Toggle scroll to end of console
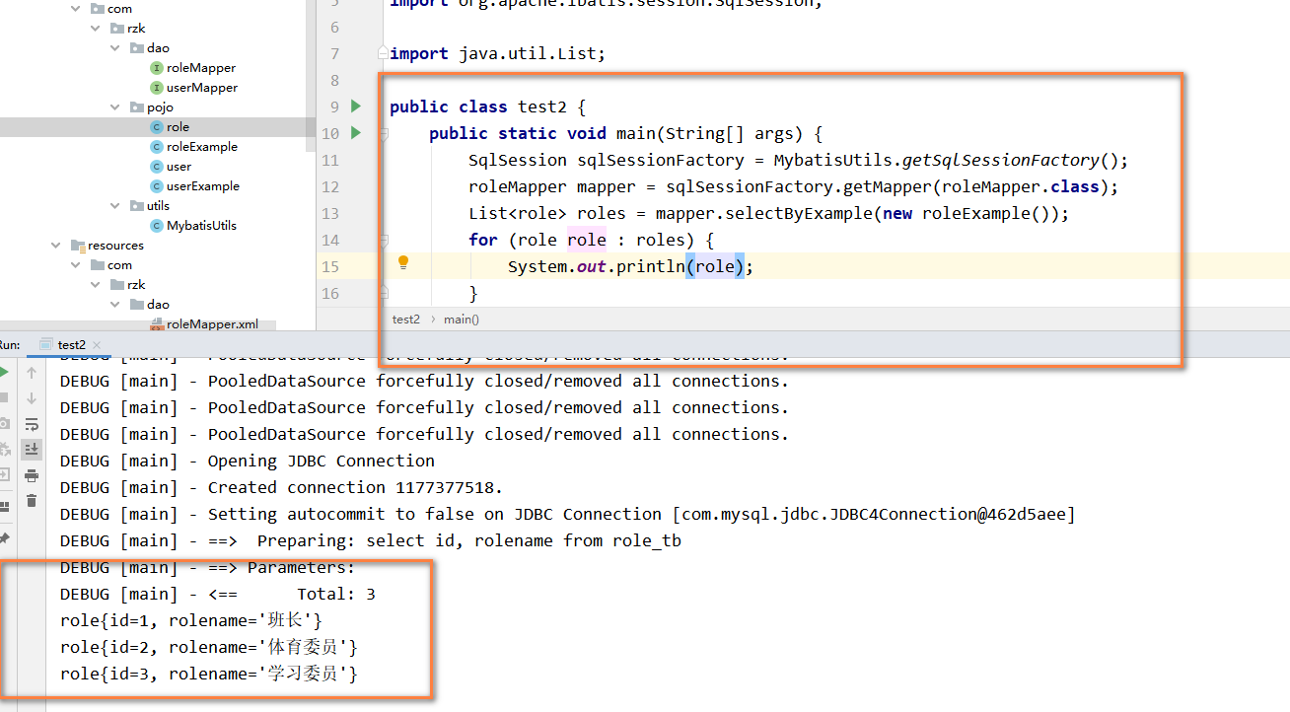 point(32,450)
